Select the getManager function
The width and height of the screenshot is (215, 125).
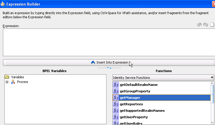[162, 98]
